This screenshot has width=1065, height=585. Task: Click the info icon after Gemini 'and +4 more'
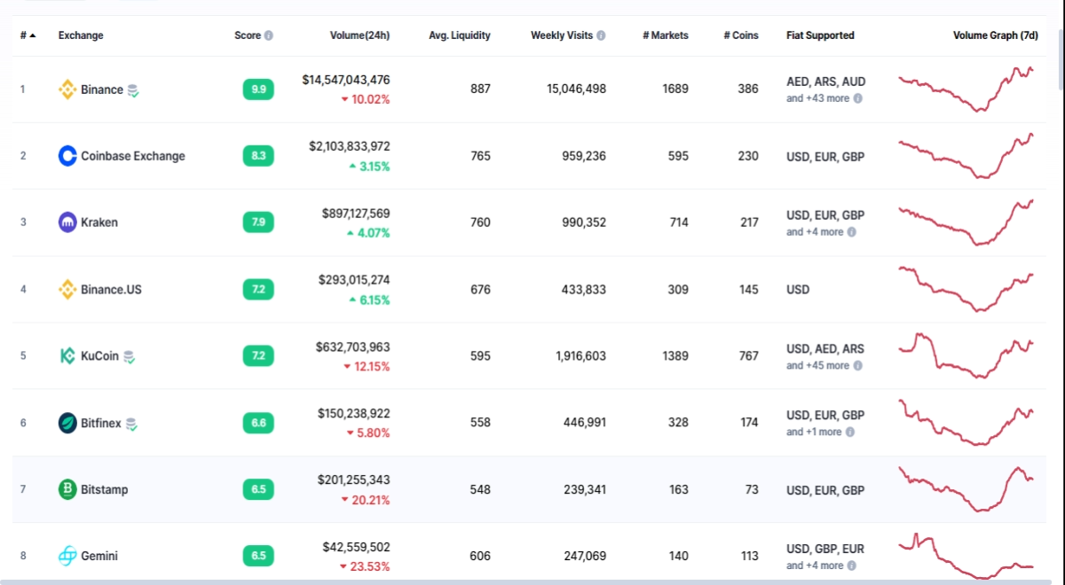pos(851,565)
